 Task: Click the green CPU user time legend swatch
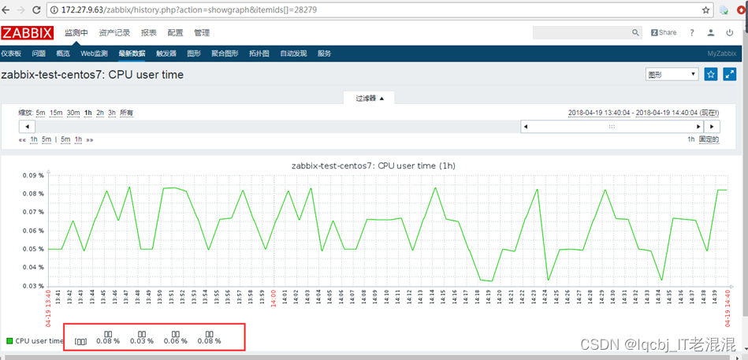coord(9,341)
